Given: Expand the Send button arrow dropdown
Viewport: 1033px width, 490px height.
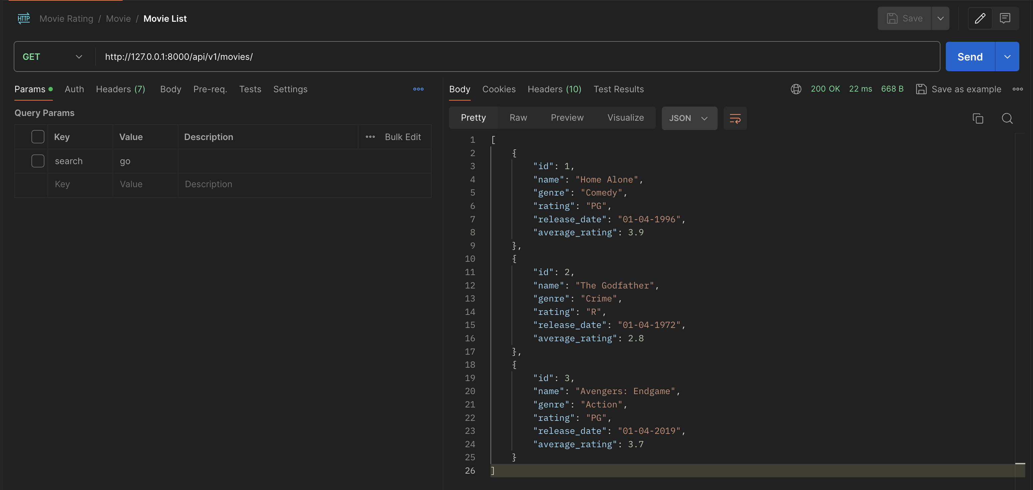Looking at the screenshot, I should [x=1007, y=56].
